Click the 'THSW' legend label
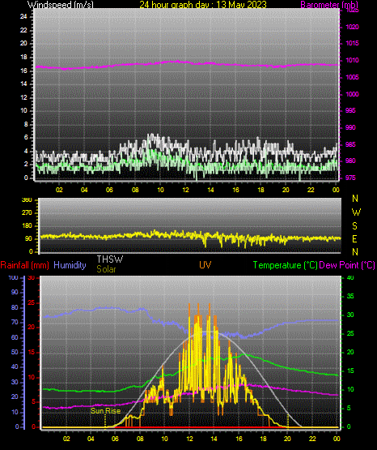This screenshot has height=450, width=377. point(110,259)
